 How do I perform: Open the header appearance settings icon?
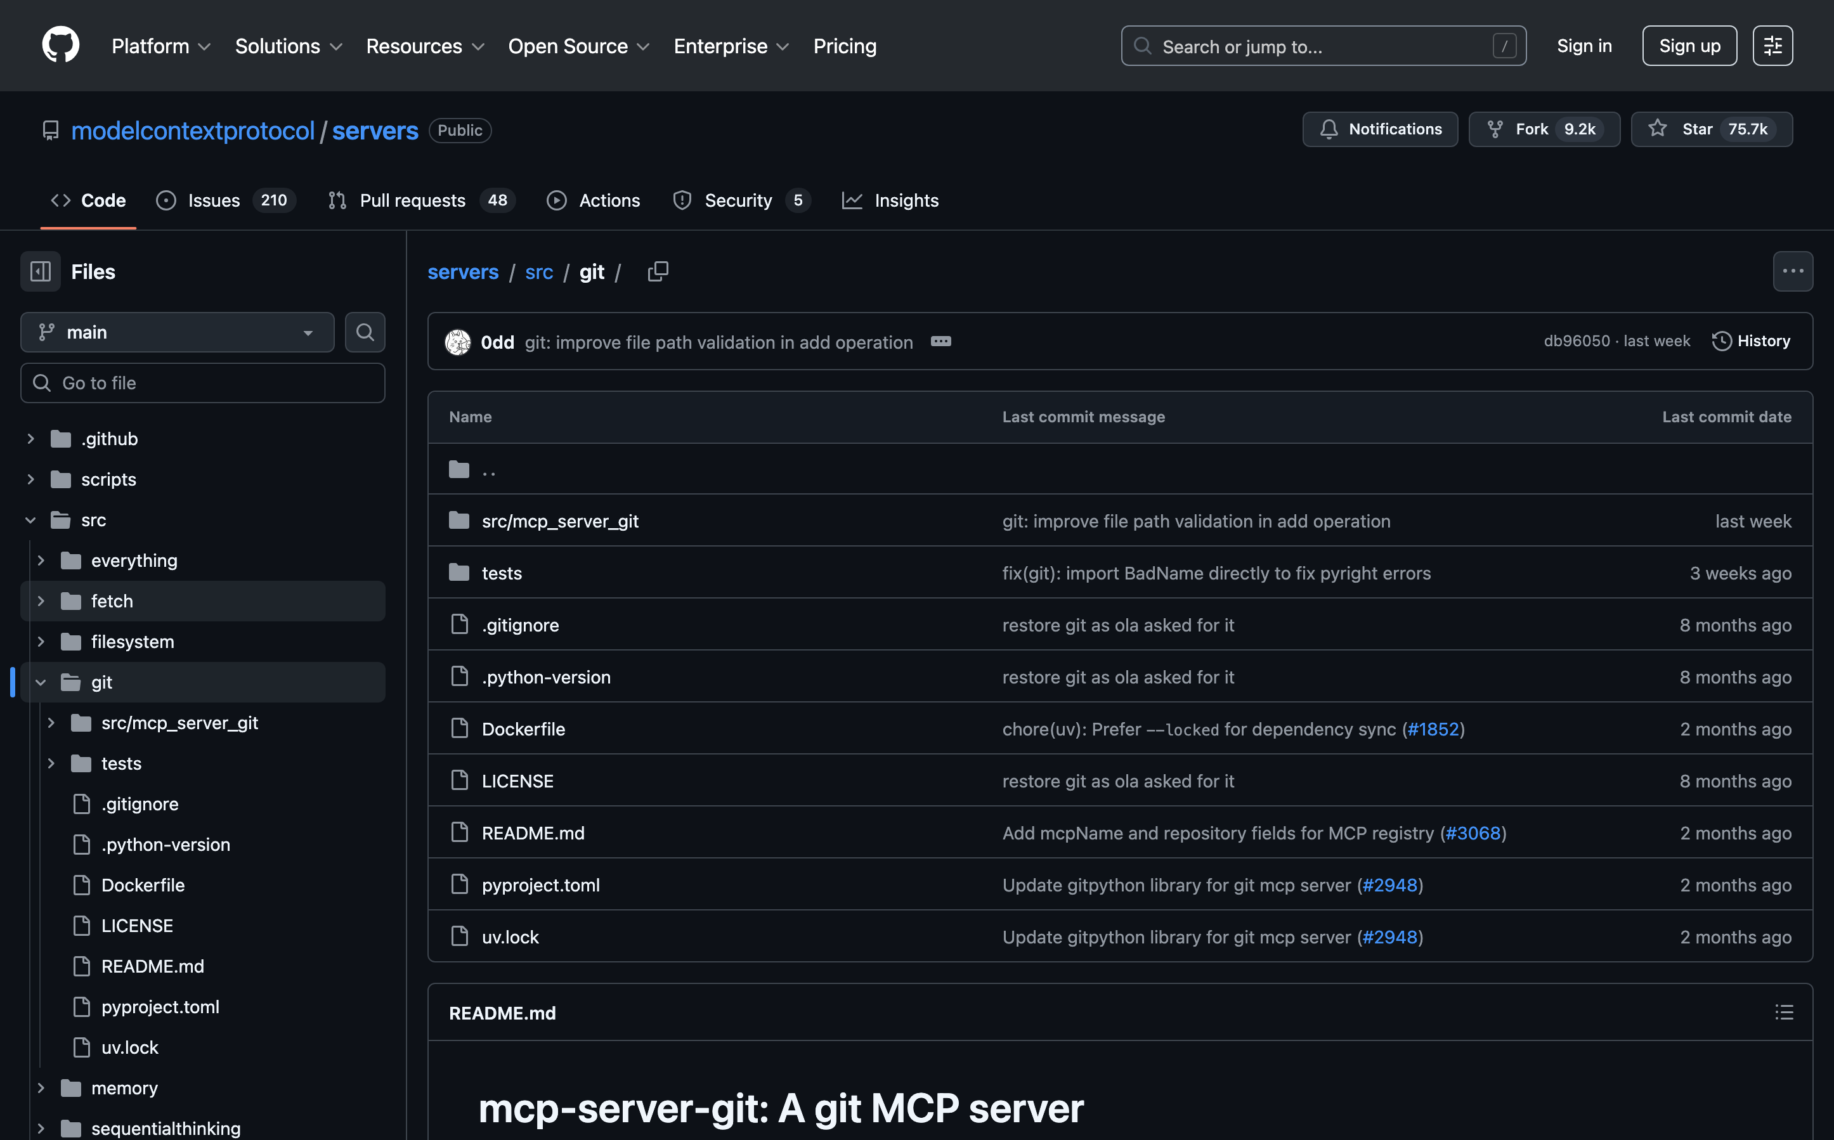tap(1772, 46)
